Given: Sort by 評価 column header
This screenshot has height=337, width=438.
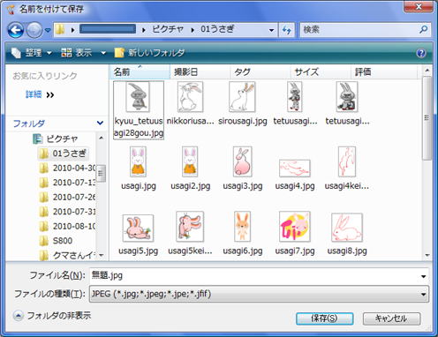Looking at the screenshot, I should [384, 71].
